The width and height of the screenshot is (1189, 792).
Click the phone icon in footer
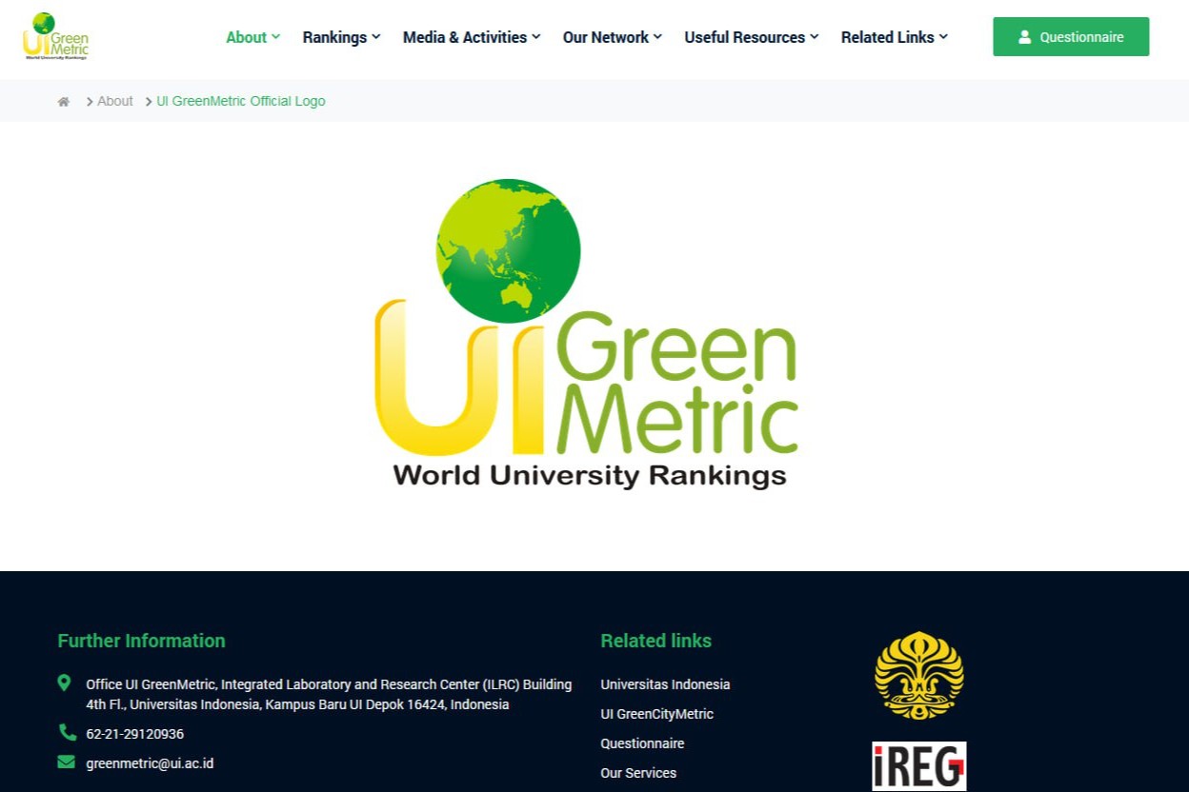[x=67, y=733]
